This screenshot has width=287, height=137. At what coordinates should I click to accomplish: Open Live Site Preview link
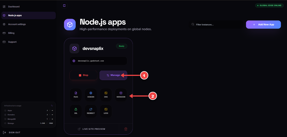[92, 129]
